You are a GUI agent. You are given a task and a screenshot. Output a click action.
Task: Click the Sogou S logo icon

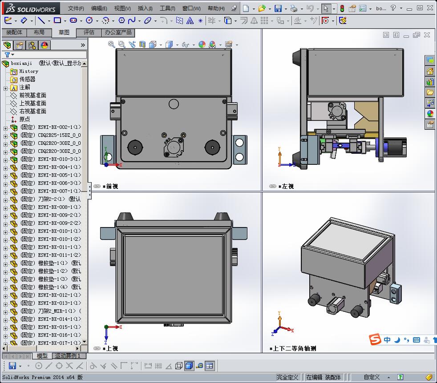coord(375,339)
